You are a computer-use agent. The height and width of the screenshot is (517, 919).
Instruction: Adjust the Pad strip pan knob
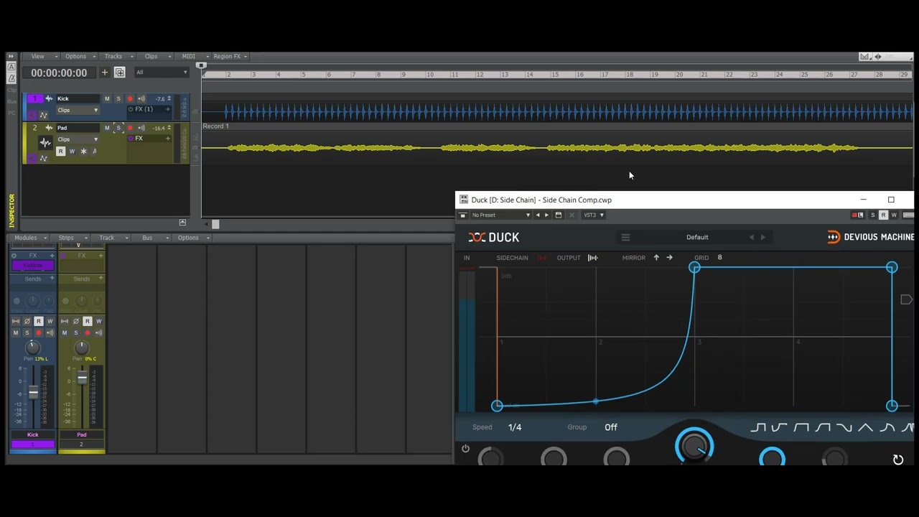[x=81, y=348]
